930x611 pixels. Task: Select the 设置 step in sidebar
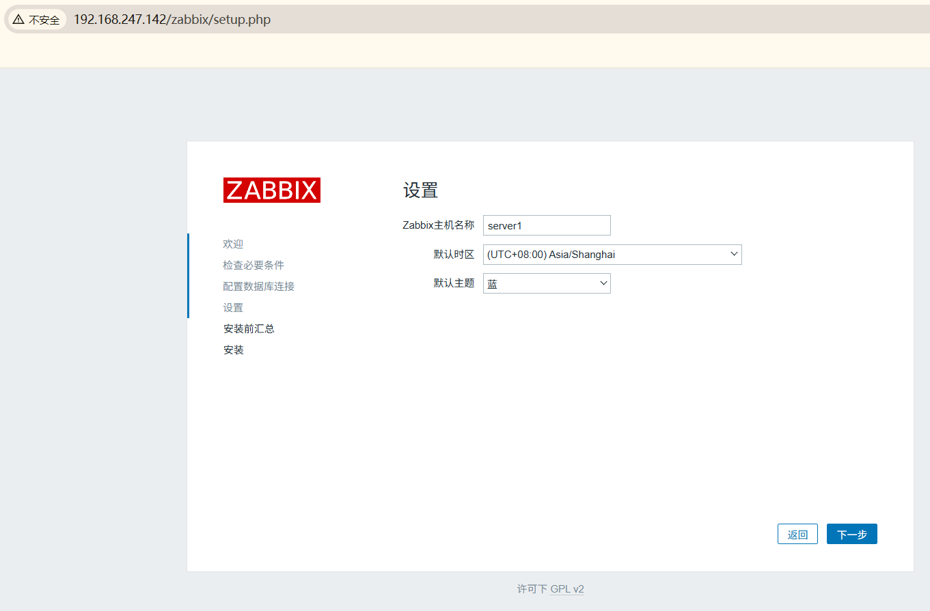tap(233, 307)
